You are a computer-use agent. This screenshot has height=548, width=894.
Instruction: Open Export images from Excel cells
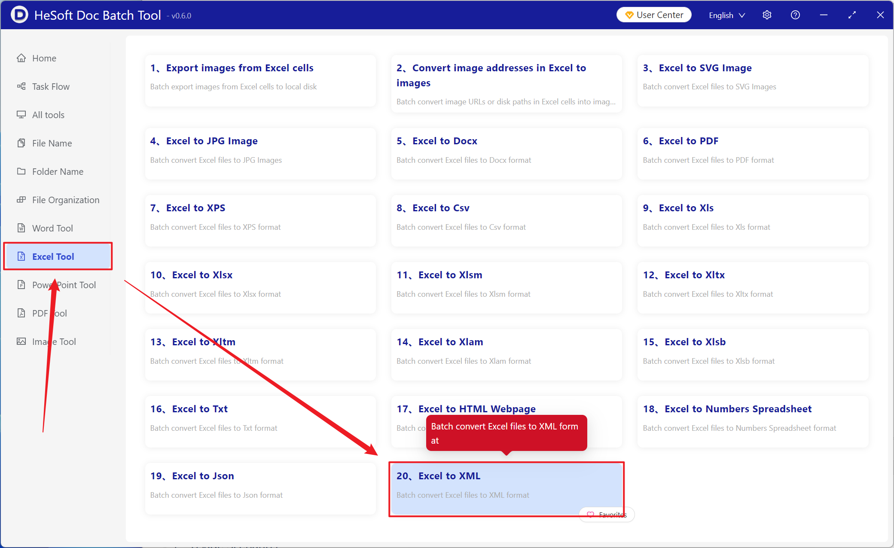pyautogui.click(x=260, y=80)
